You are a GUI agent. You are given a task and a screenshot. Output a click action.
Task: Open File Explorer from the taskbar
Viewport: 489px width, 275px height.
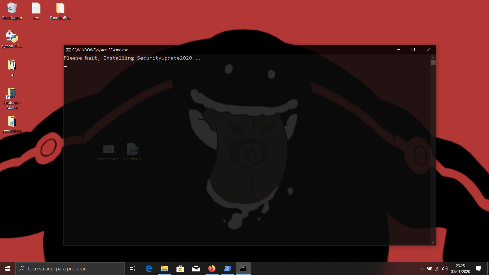pyautogui.click(x=165, y=269)
